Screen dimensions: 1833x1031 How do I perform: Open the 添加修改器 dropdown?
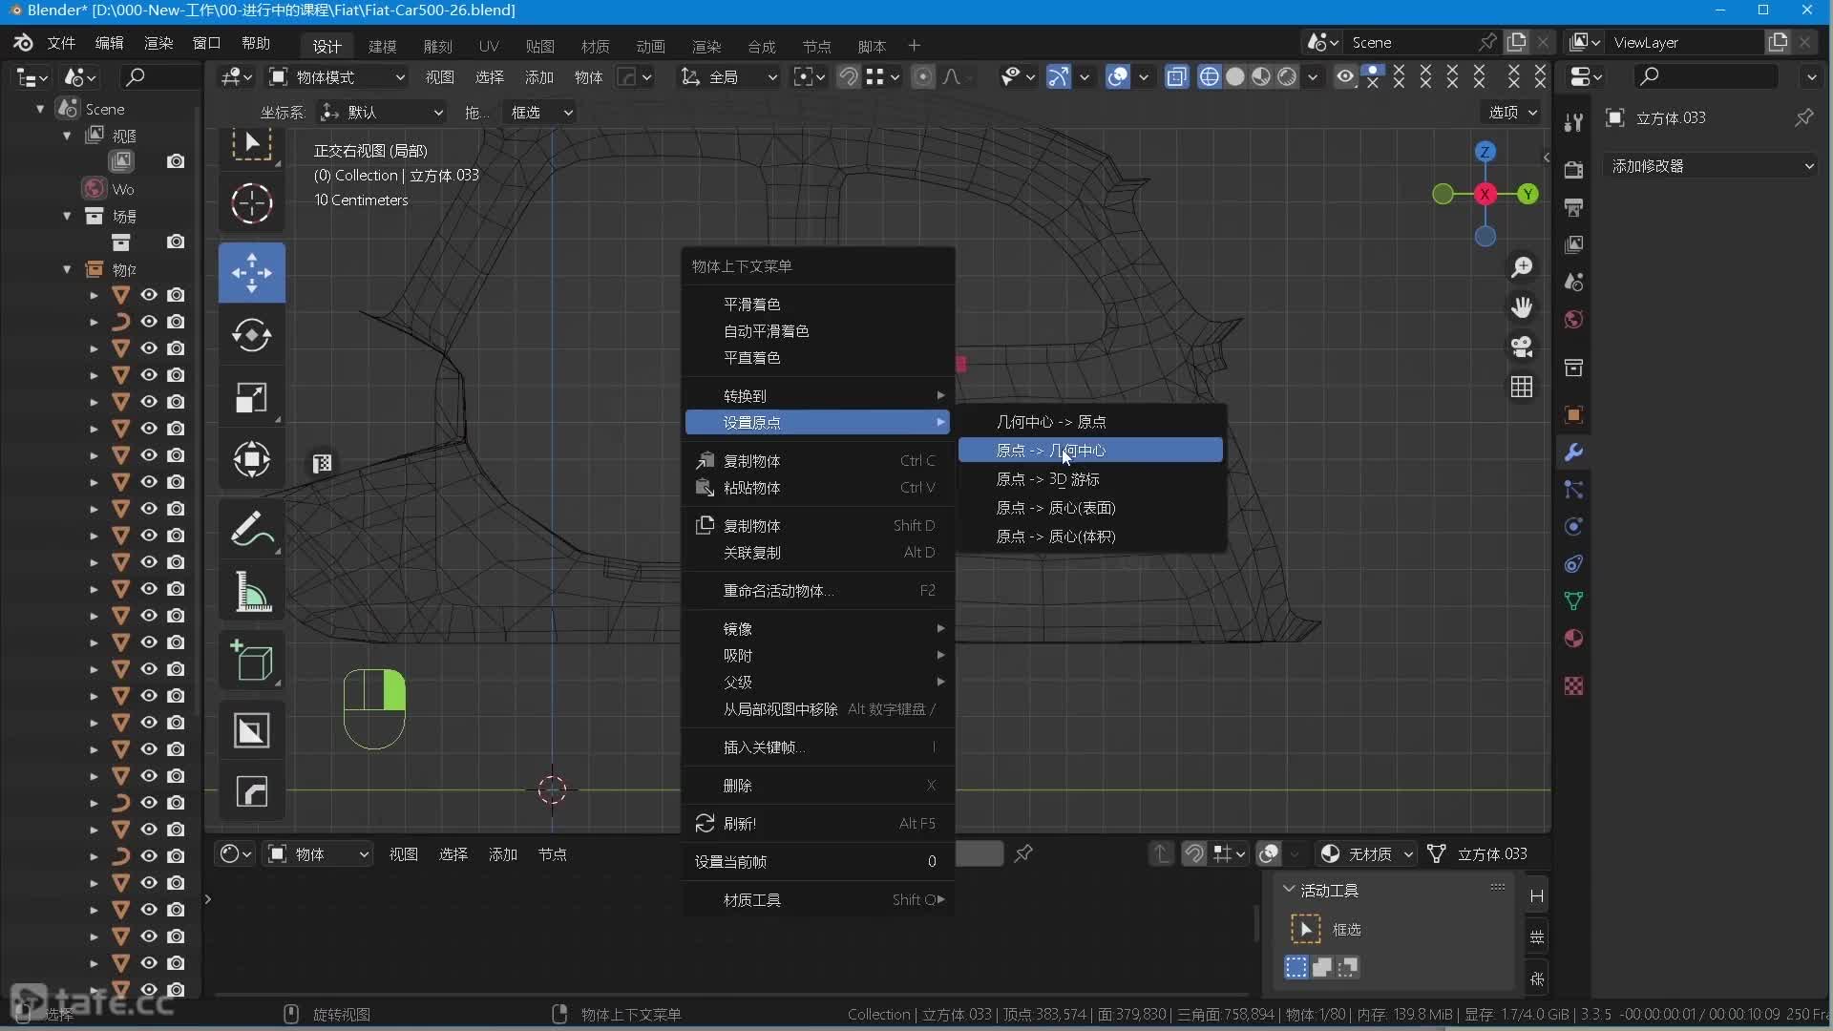(x=1713, y=165)
